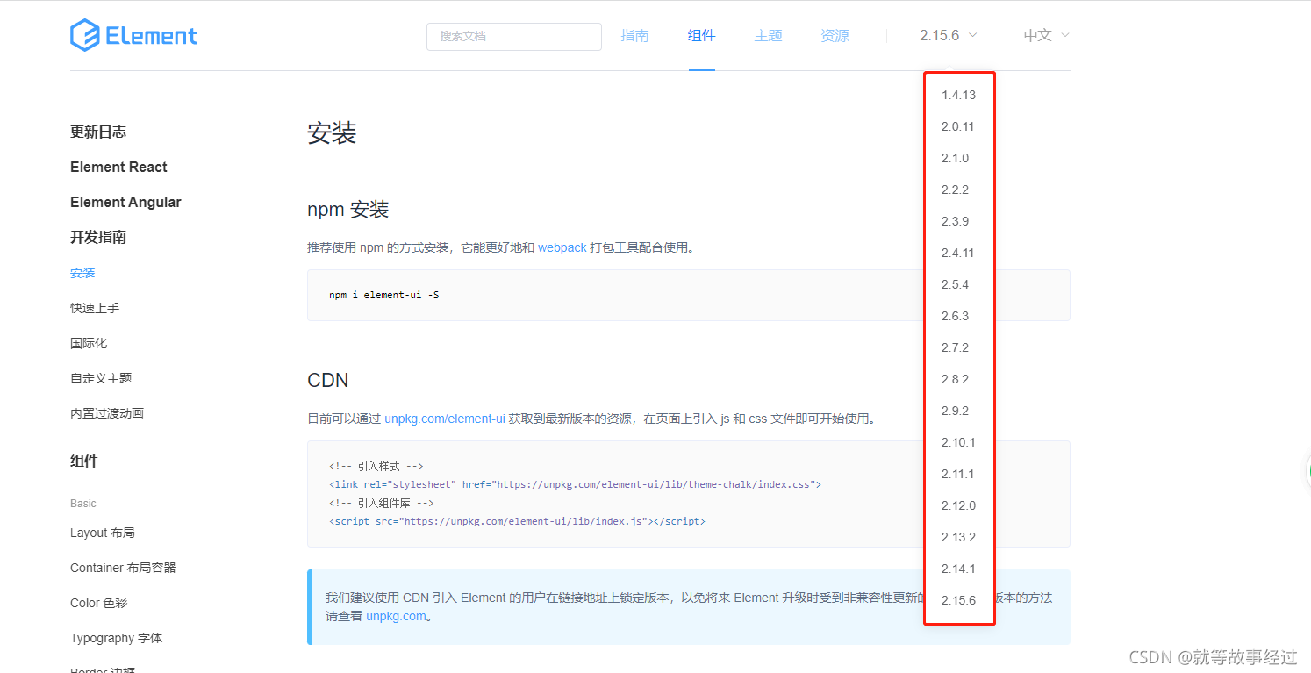Open Element React sidebar link

point(118,167)
